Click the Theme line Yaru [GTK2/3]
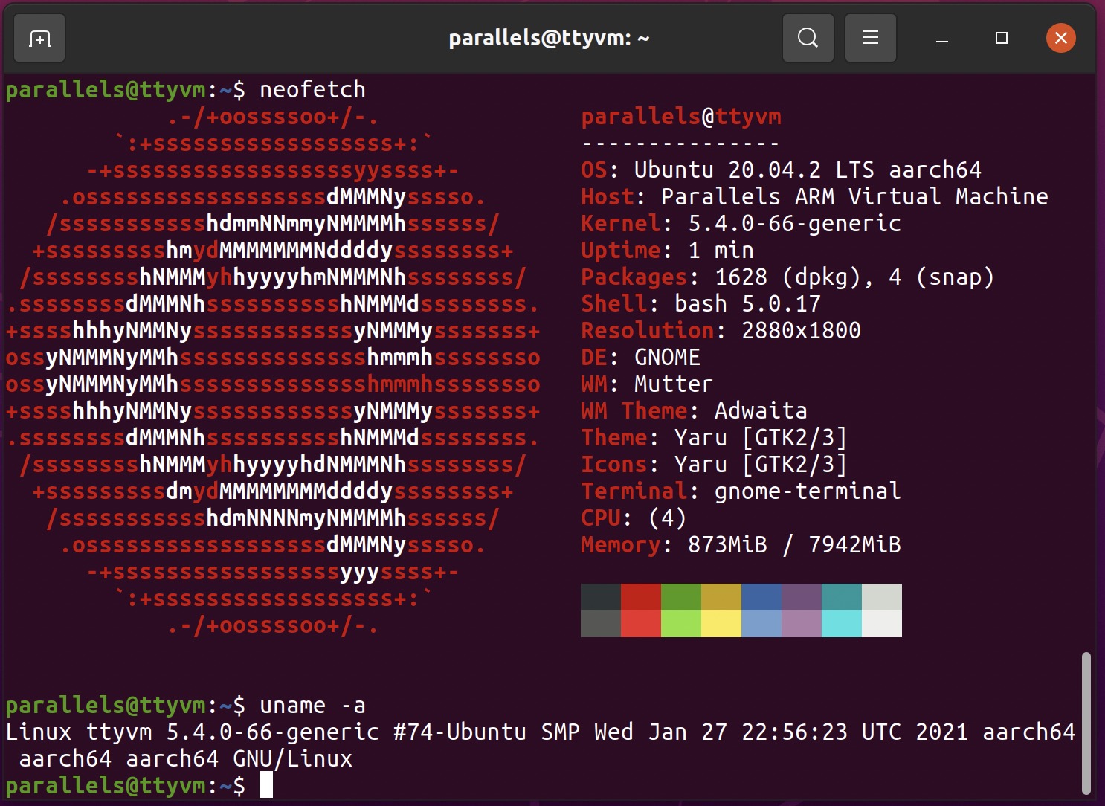 pos(714,438)
